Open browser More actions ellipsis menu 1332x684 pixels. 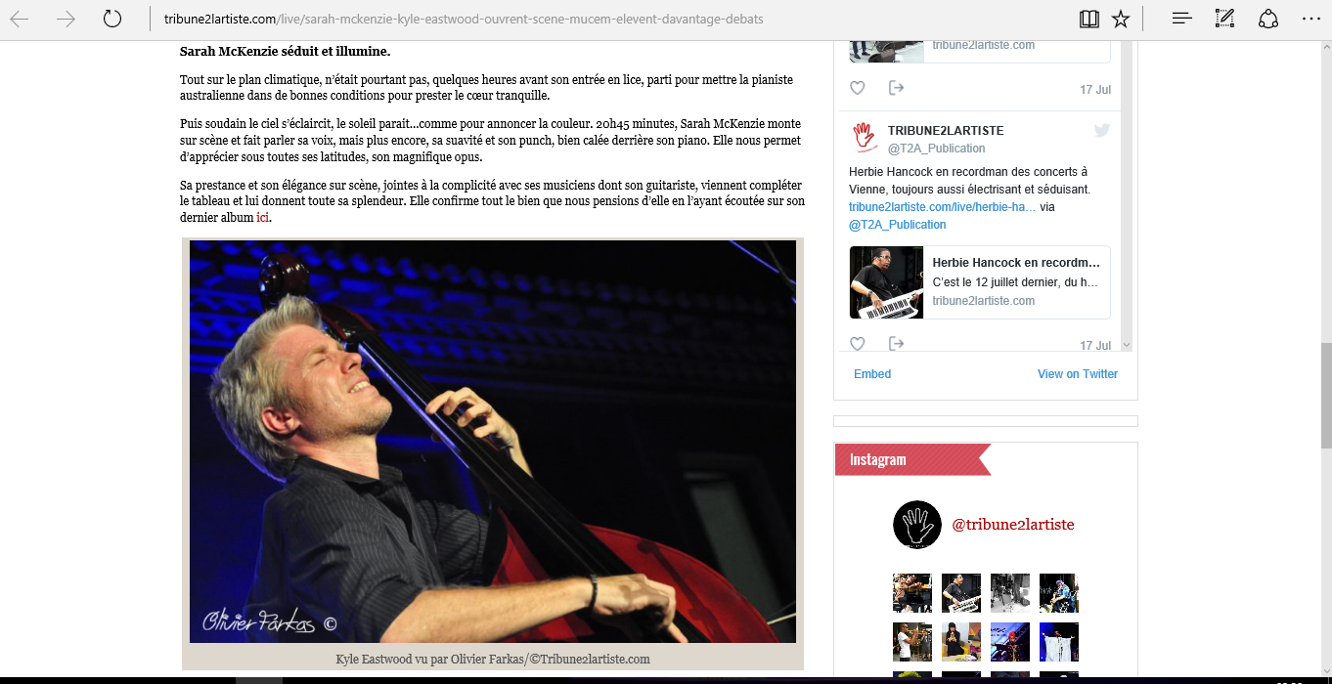[1311, 19]
